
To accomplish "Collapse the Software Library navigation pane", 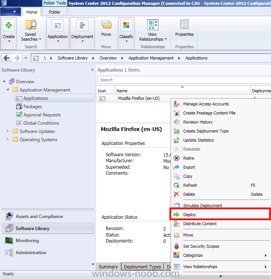I will (92, 70).
